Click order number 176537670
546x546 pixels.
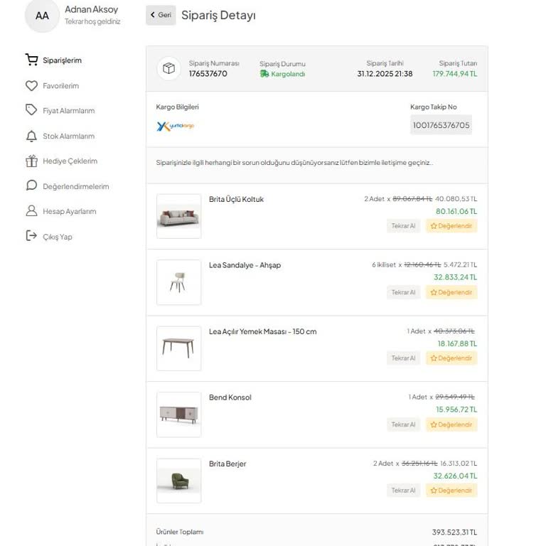point(208,73)
